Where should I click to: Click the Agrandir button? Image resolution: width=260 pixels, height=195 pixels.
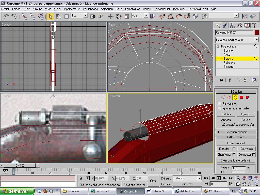coord(246,114)
